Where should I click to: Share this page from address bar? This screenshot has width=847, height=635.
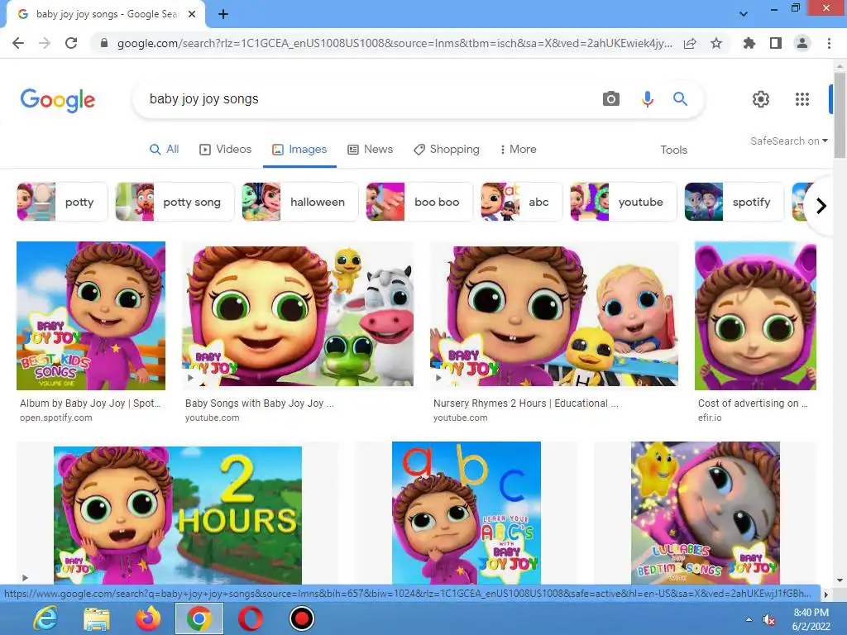[690, 43]
